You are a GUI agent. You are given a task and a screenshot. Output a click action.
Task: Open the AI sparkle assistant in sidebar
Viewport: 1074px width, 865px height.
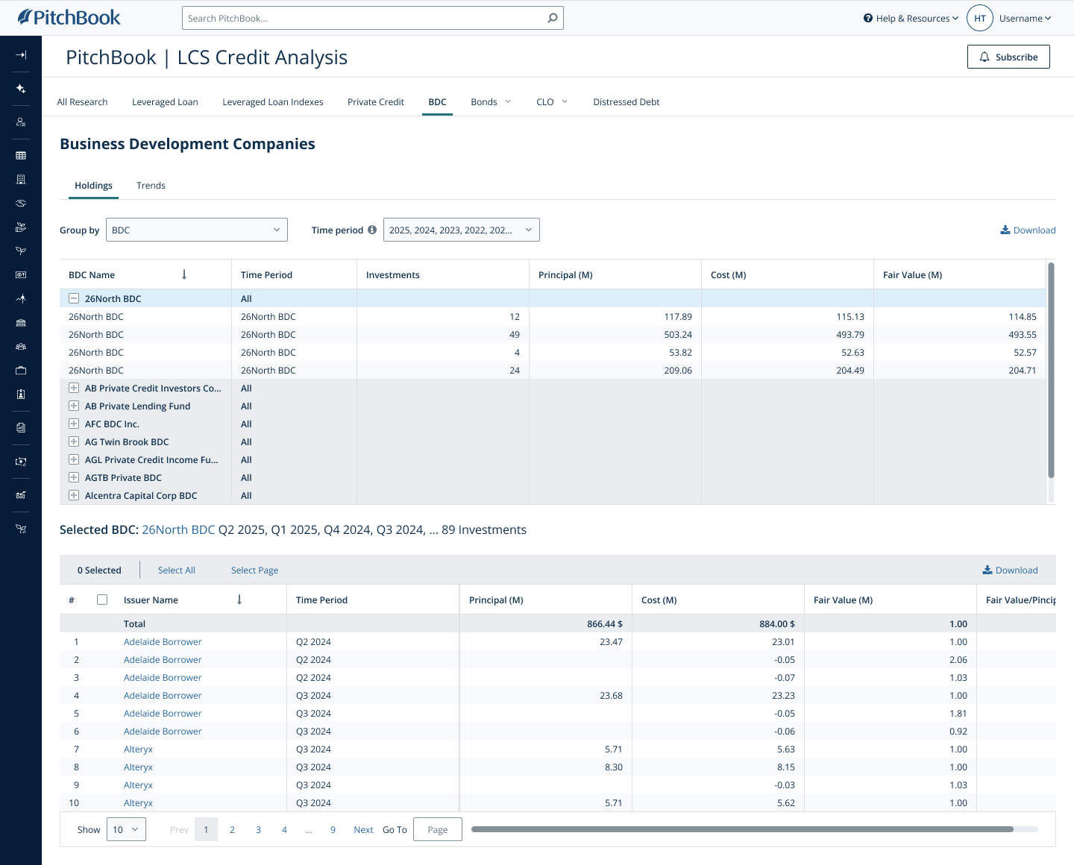point(21,88)
